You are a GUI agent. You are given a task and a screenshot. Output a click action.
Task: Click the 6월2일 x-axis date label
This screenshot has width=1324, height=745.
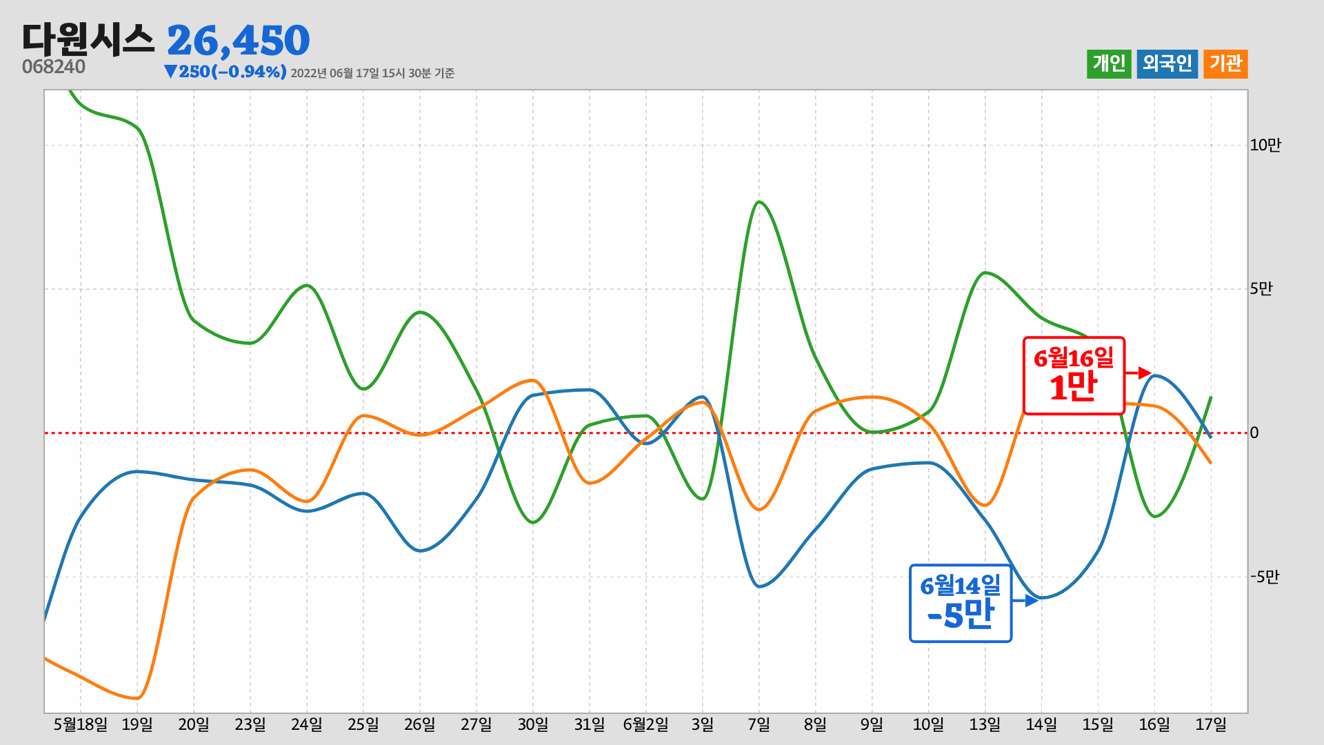pos(645,725)
